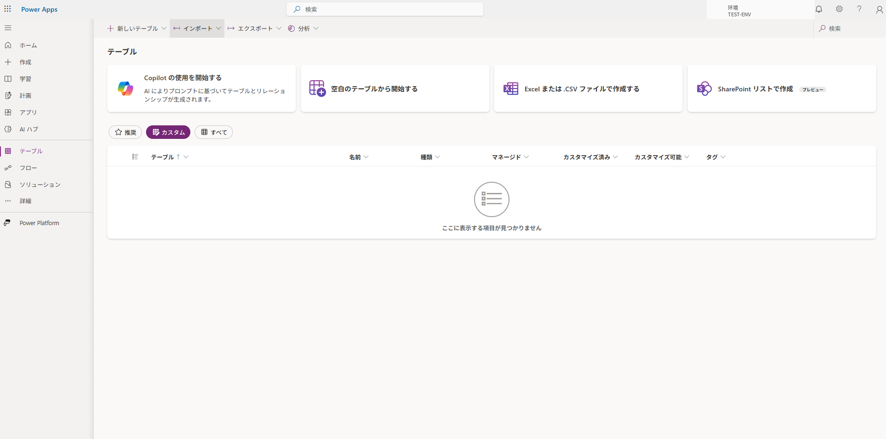Open notifications bell icon
886x439 pixels.
coord(819,9)
